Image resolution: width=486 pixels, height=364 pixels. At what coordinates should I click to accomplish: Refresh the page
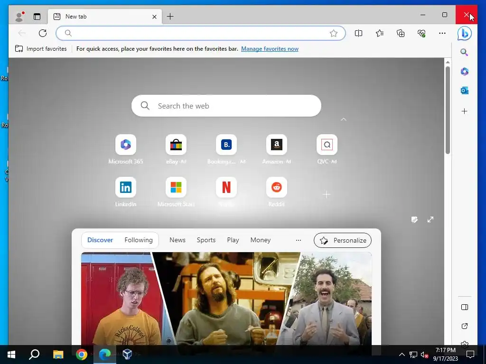(x=43, y=33)
